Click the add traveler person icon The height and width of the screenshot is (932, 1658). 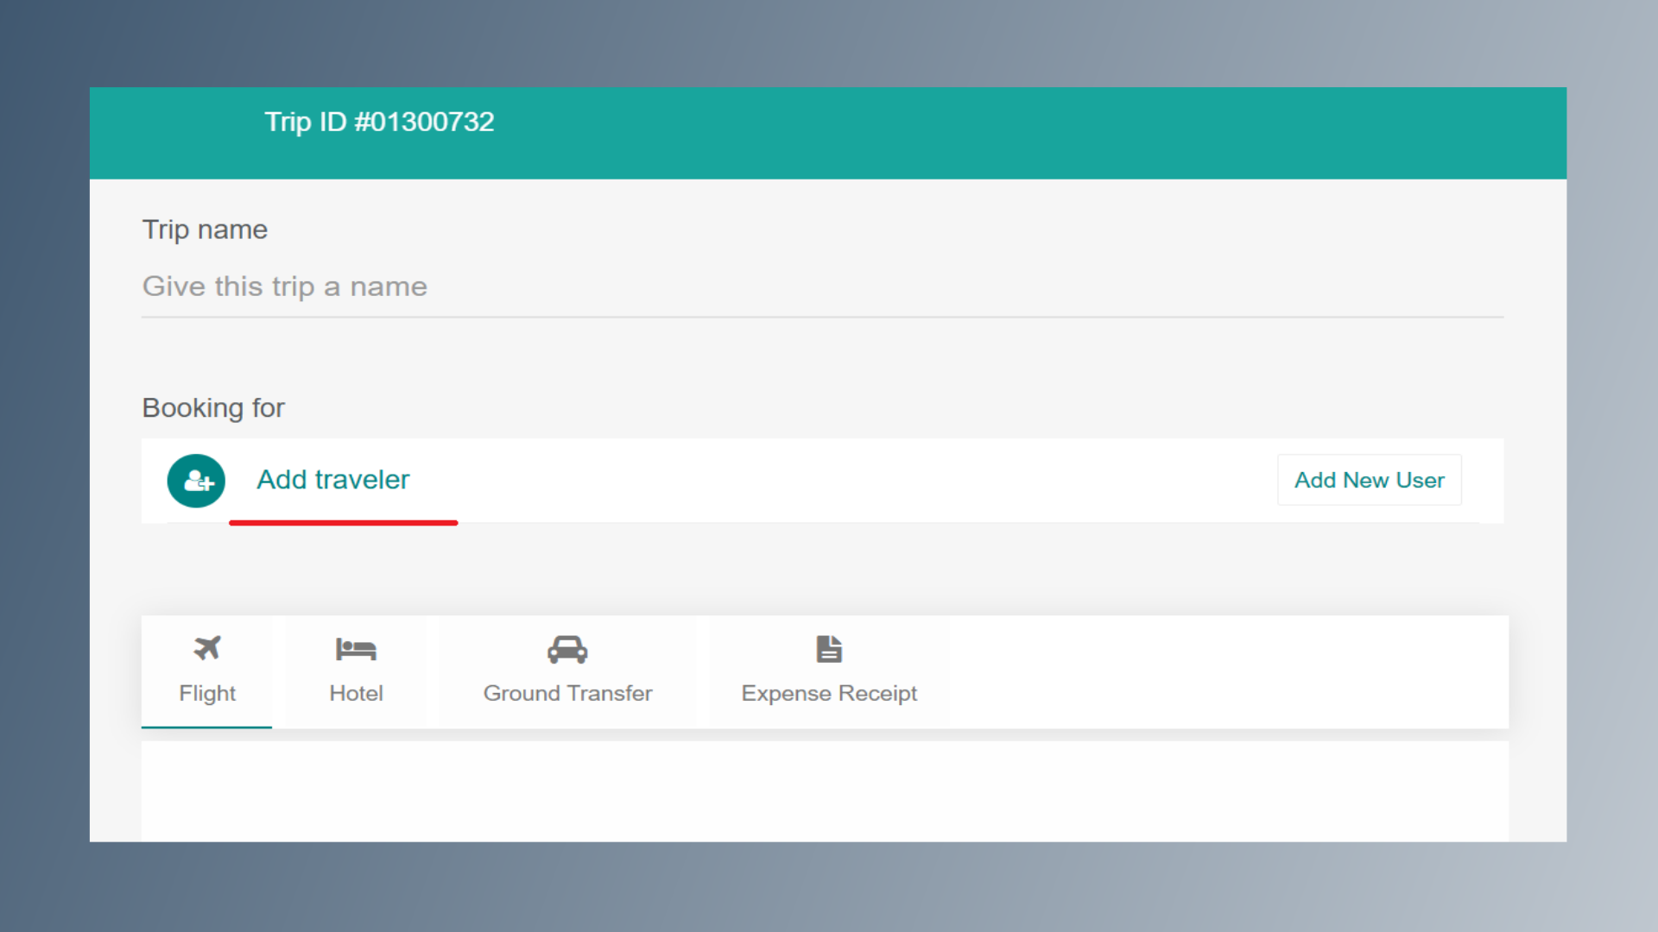coord(196,481)
